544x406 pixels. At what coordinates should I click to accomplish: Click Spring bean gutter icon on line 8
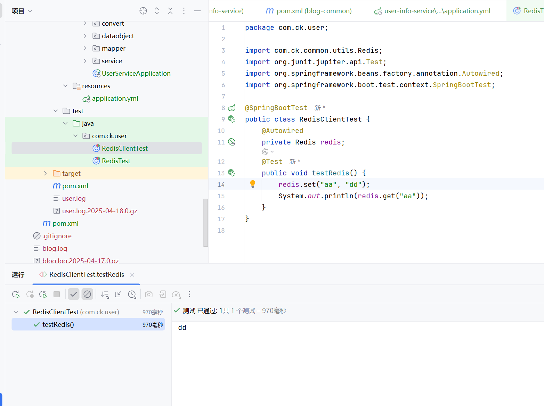[232, 108]
